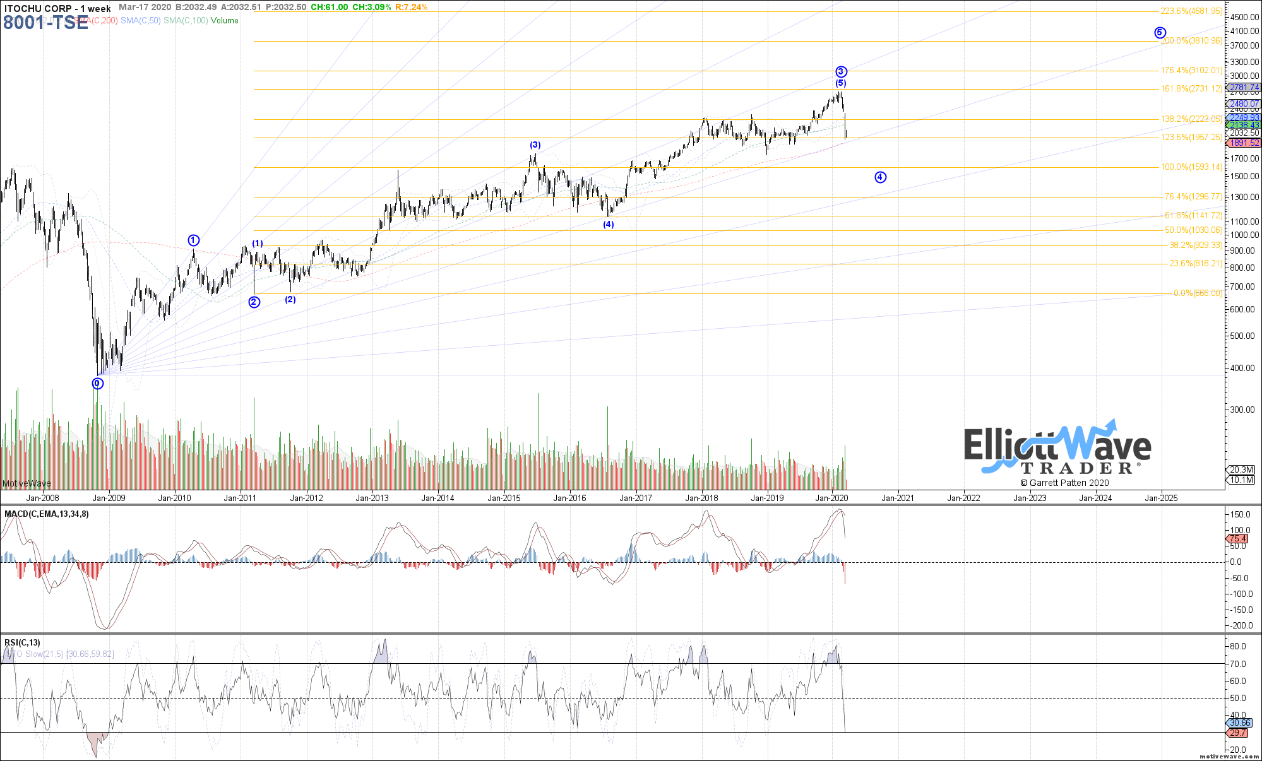Screen dimensions: 1262x761
Task: Click the (4) subwave label at the 2016 low
Action: click(608, 224)
